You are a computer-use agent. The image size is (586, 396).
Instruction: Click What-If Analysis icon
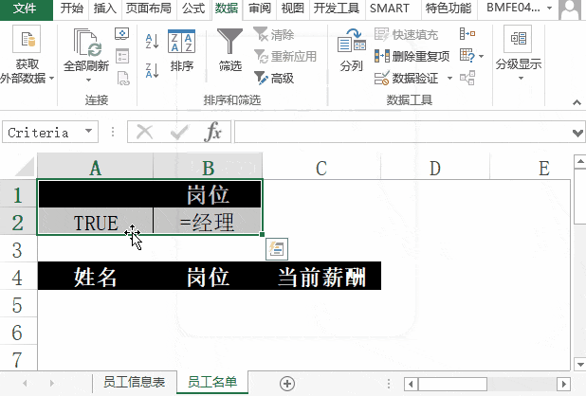(x=467, y=56)
